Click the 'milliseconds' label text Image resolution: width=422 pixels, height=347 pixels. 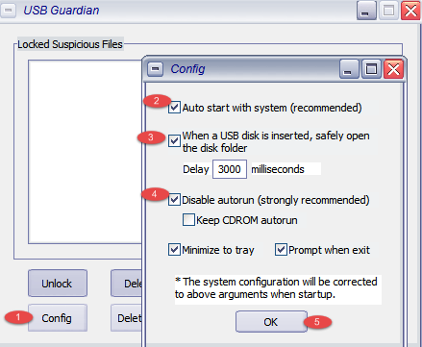[x=278, y=169]
